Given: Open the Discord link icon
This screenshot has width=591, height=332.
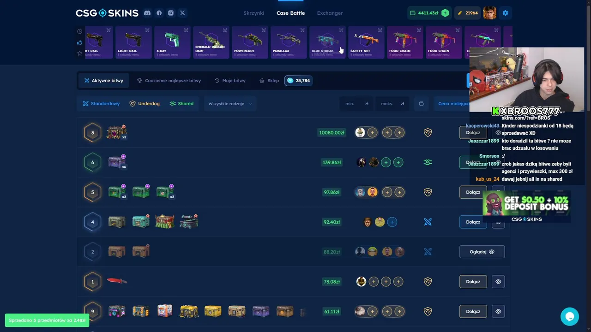Looking at the screenshot, I should pyautogui.click(x=147, y=13).
